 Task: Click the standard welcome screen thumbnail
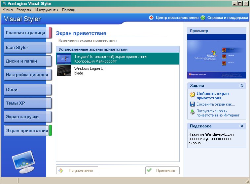(64, 59)
